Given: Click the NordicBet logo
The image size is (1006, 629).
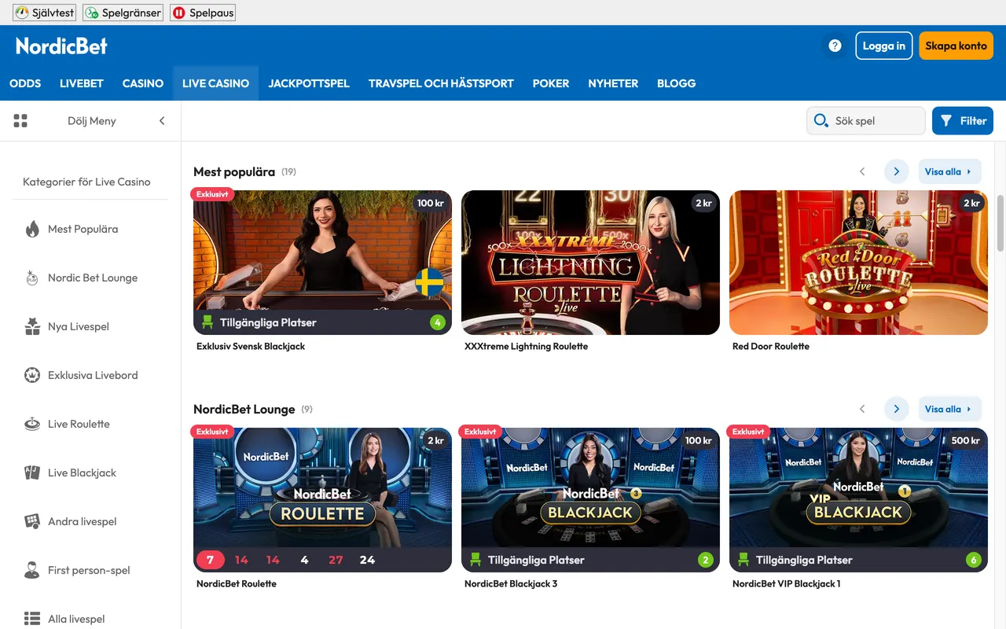Looking at the screenshot, I should [61, 46].
